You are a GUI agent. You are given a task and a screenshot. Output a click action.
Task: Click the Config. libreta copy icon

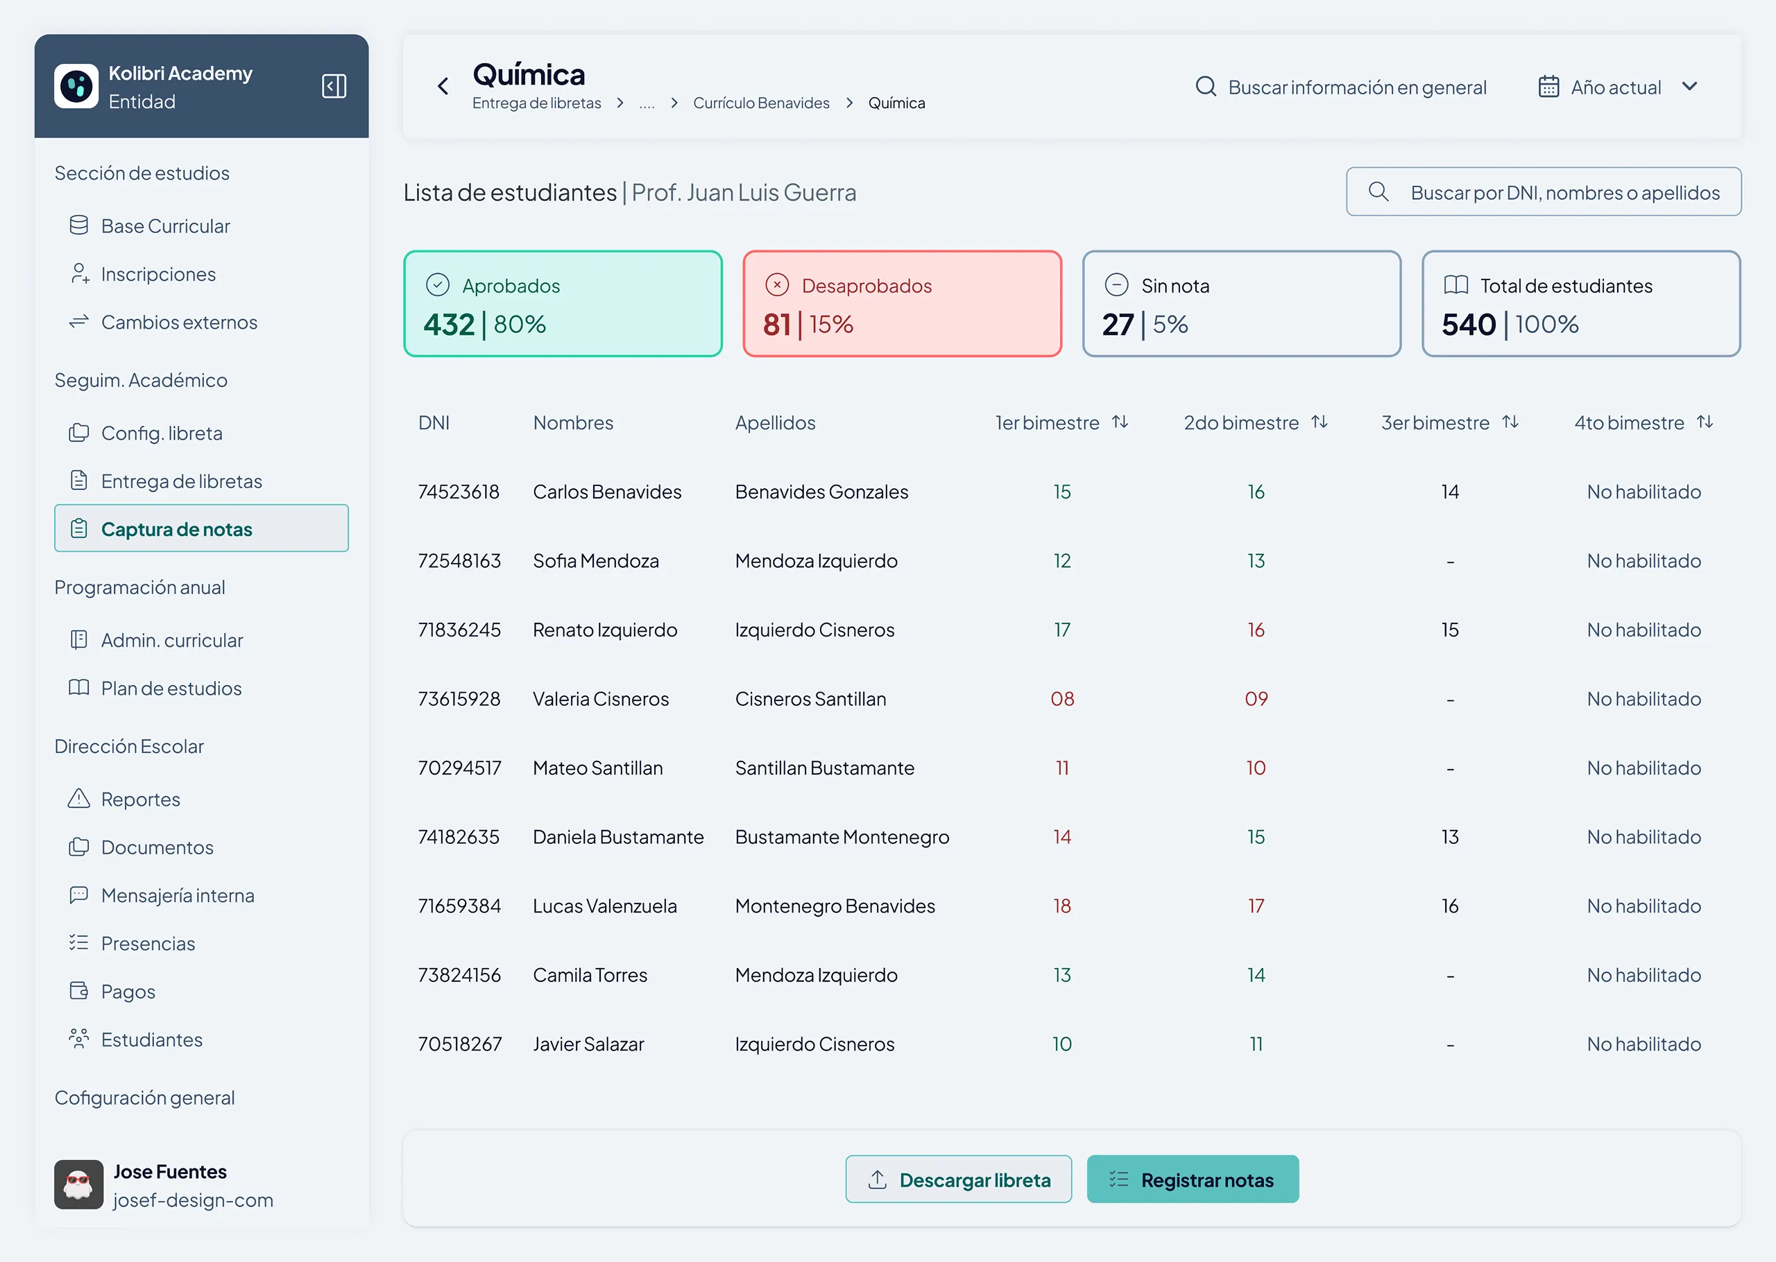[78, 433]
